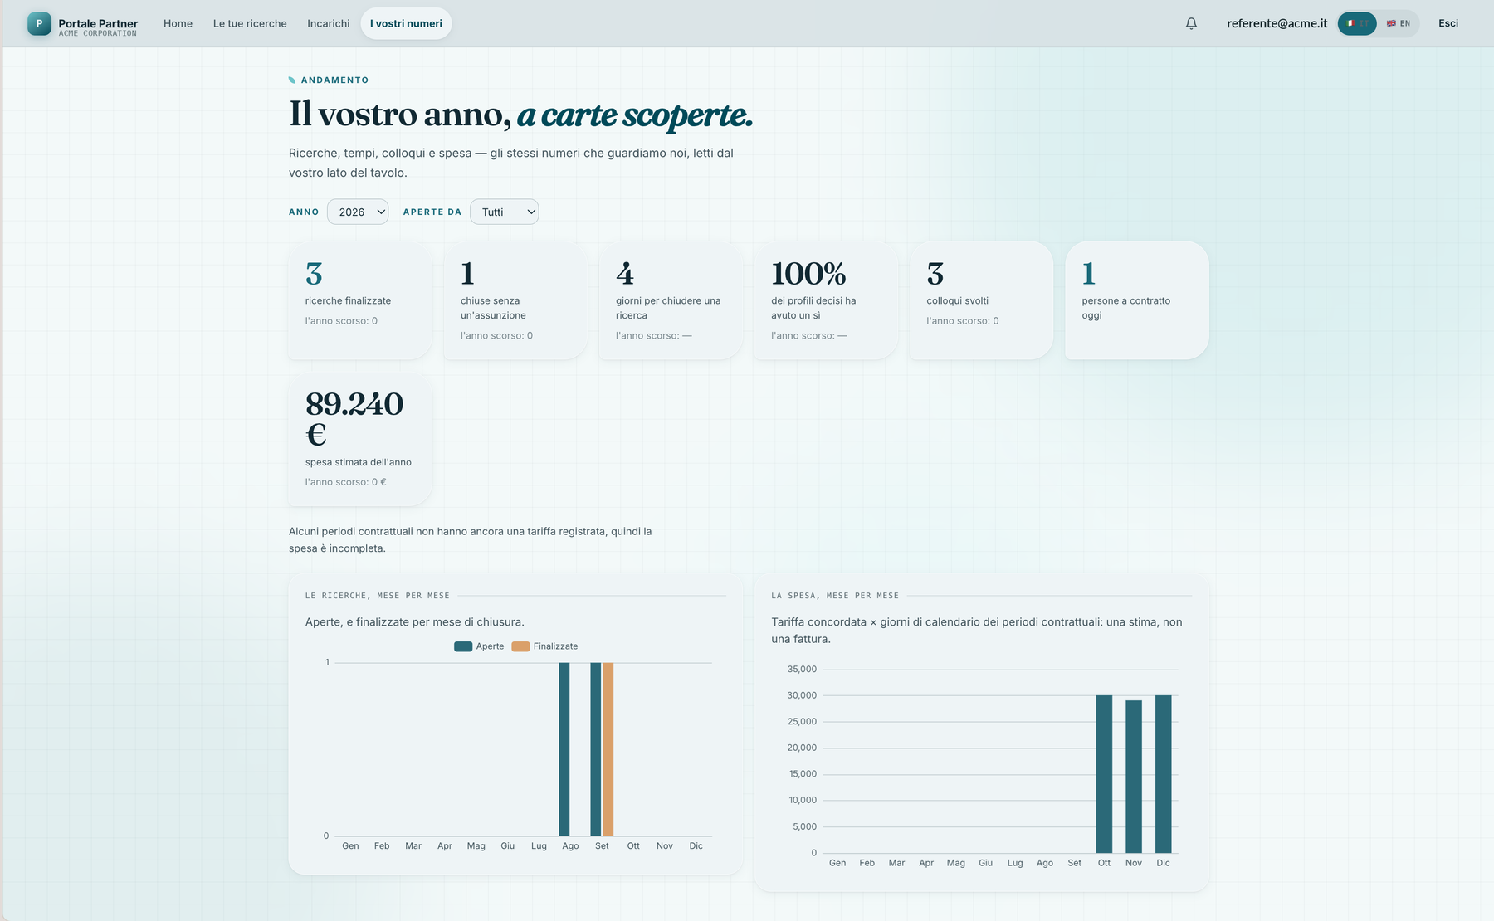Click the Portale Partner brand name
The width and height of the screenshot is (1494, 921).
pyautogui.click(x=98, y=23)
